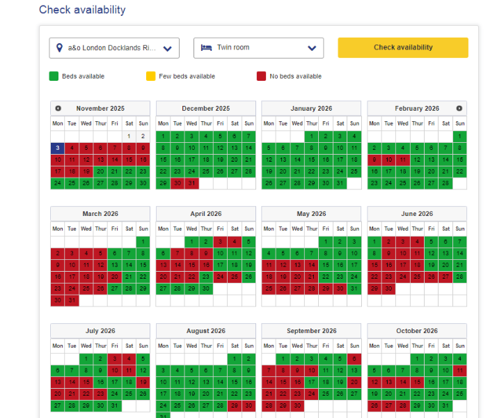Image resolution: width=497 pixels, height=418 pixels.
Task: Go to next months with right arrow
Action: pyautogui.click(x=459, y=109)
